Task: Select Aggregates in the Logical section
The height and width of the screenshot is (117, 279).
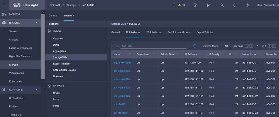Action: click(59, 51)
